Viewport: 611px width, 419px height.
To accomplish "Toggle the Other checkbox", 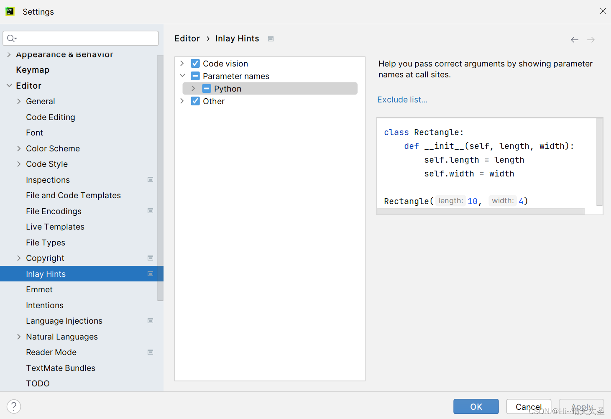I will [x=195, y=101].
